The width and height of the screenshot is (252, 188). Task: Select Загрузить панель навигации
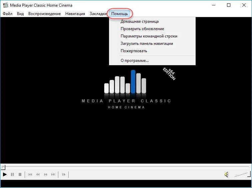click(152, 43)
